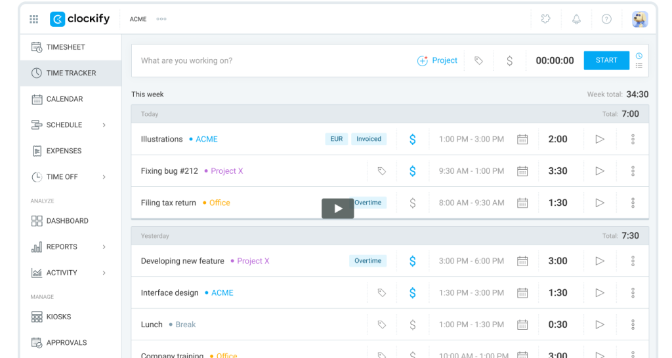
Task: Open the puzzle-piece integrations icon
Action: tap(545, 19)
